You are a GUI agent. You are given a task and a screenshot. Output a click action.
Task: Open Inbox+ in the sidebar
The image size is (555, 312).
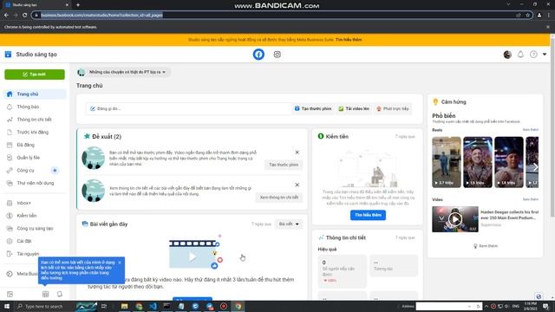(x=35, y=203)
